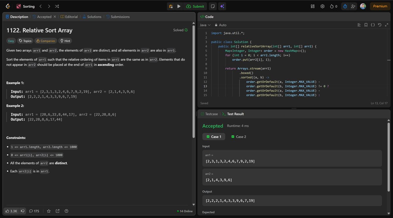Start the session stopwatch timer

tap(346, 6)
